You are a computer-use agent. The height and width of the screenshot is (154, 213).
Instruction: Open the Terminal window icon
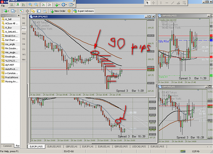tap(39, 11)
